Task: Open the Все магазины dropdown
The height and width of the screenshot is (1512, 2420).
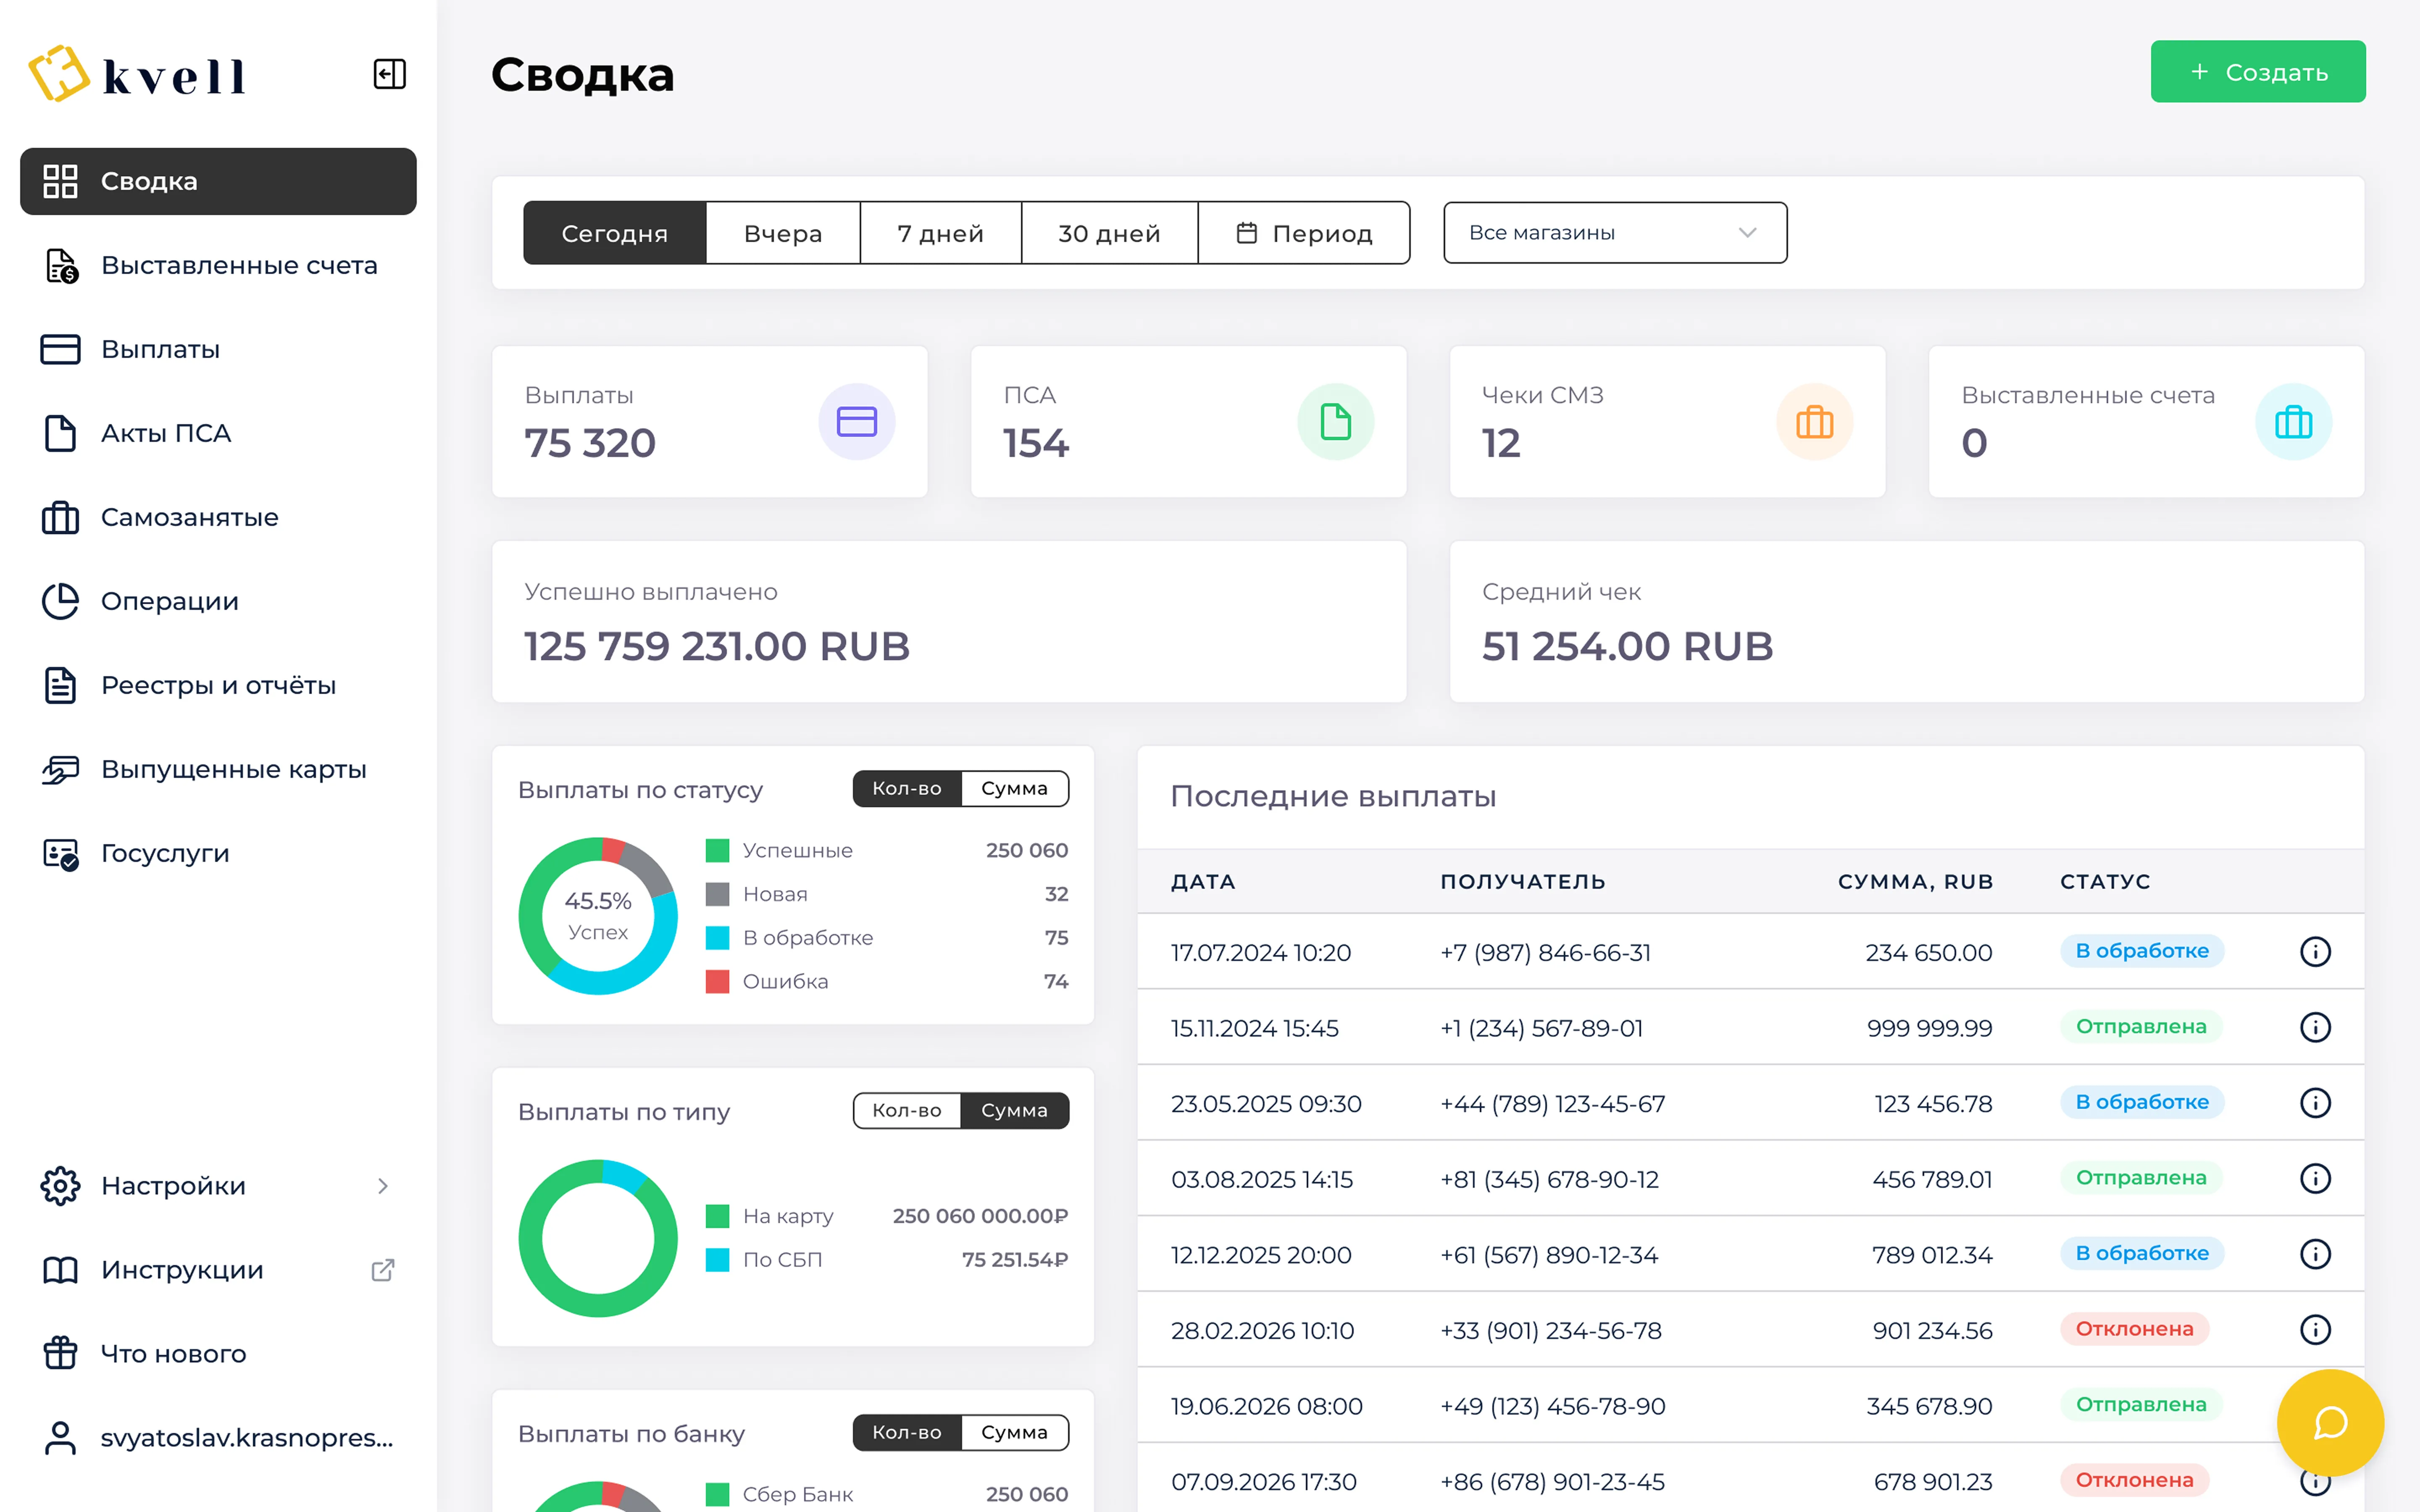Action: [1614, 233]
